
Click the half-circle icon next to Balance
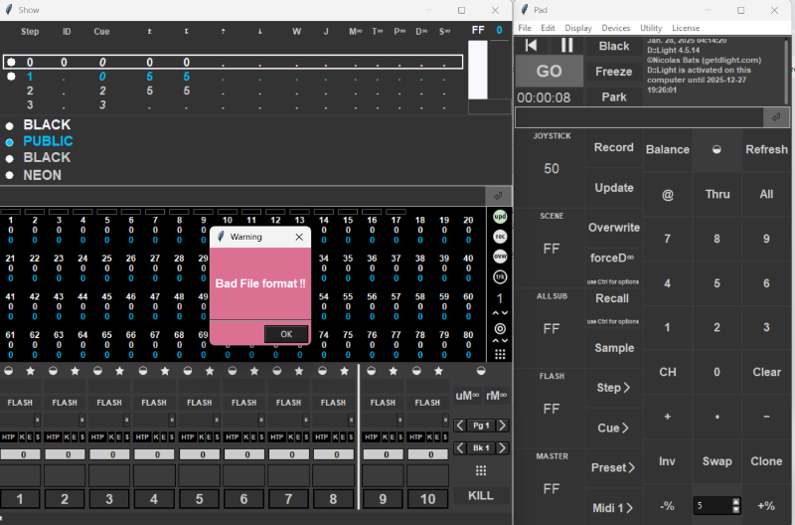pos(716,149)
